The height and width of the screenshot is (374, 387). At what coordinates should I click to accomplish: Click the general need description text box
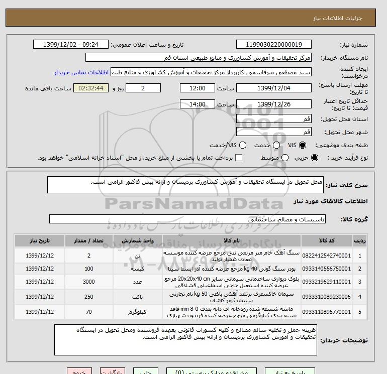click(x=185, y=185)
